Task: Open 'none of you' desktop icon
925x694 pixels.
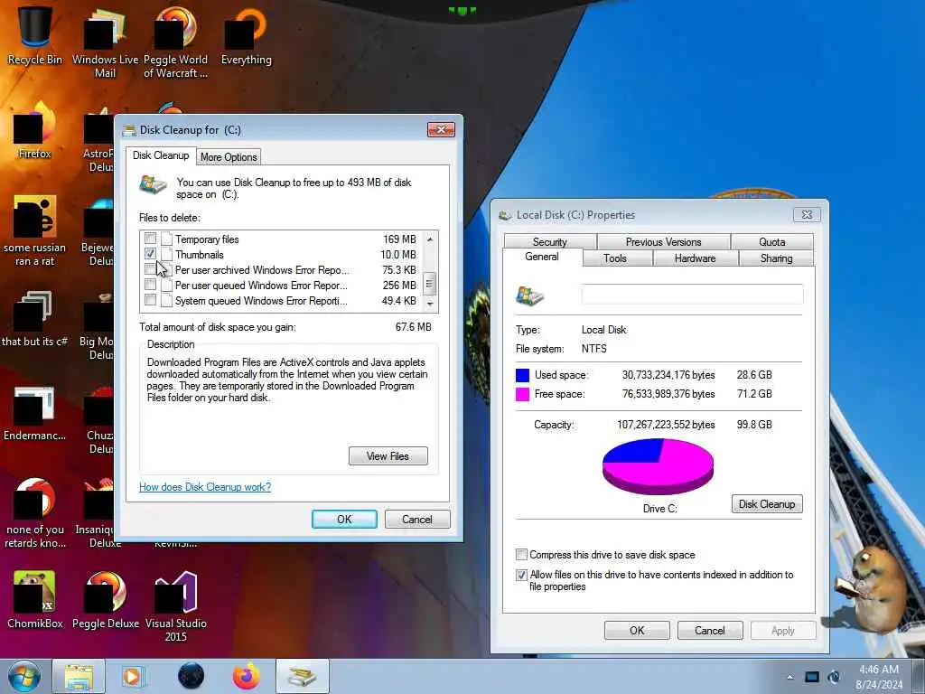Action: point(34,513)
